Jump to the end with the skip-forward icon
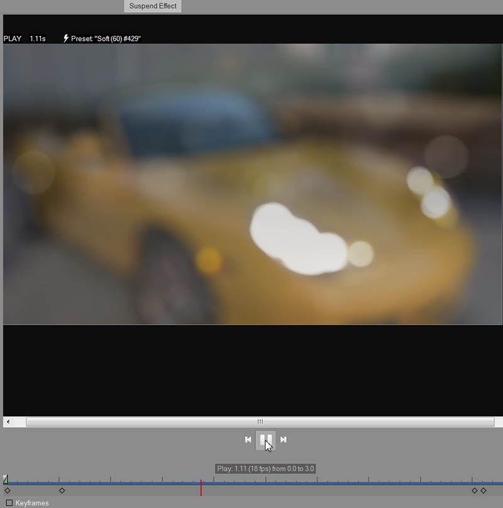Viewport: 503px width, 508px height. 283,439
